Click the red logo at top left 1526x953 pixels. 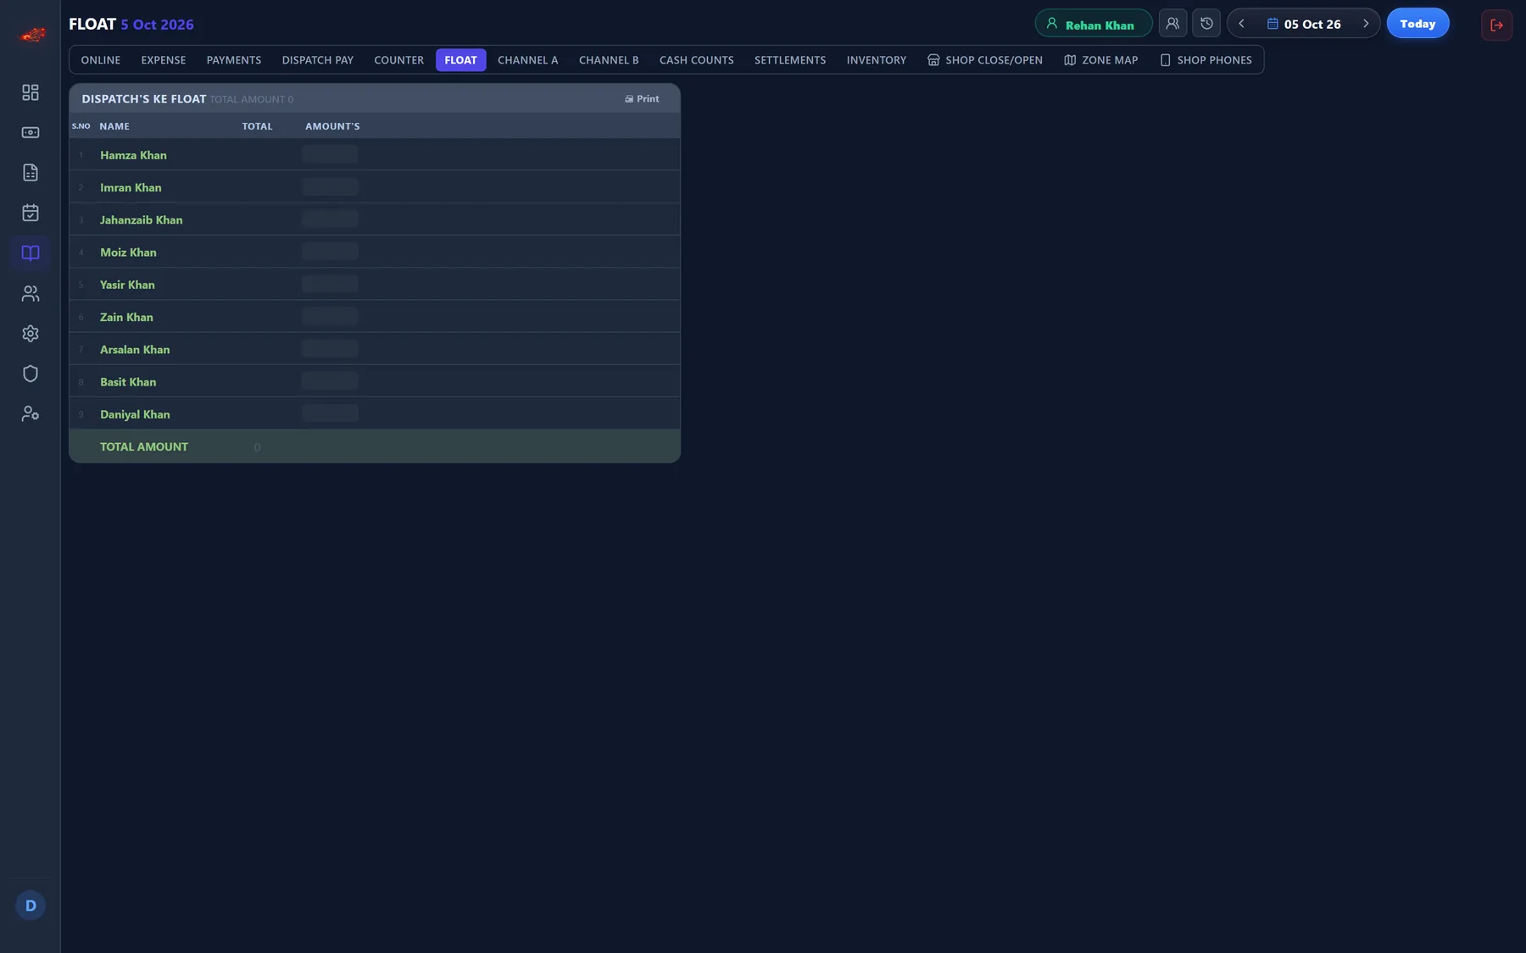pos(32,34)
